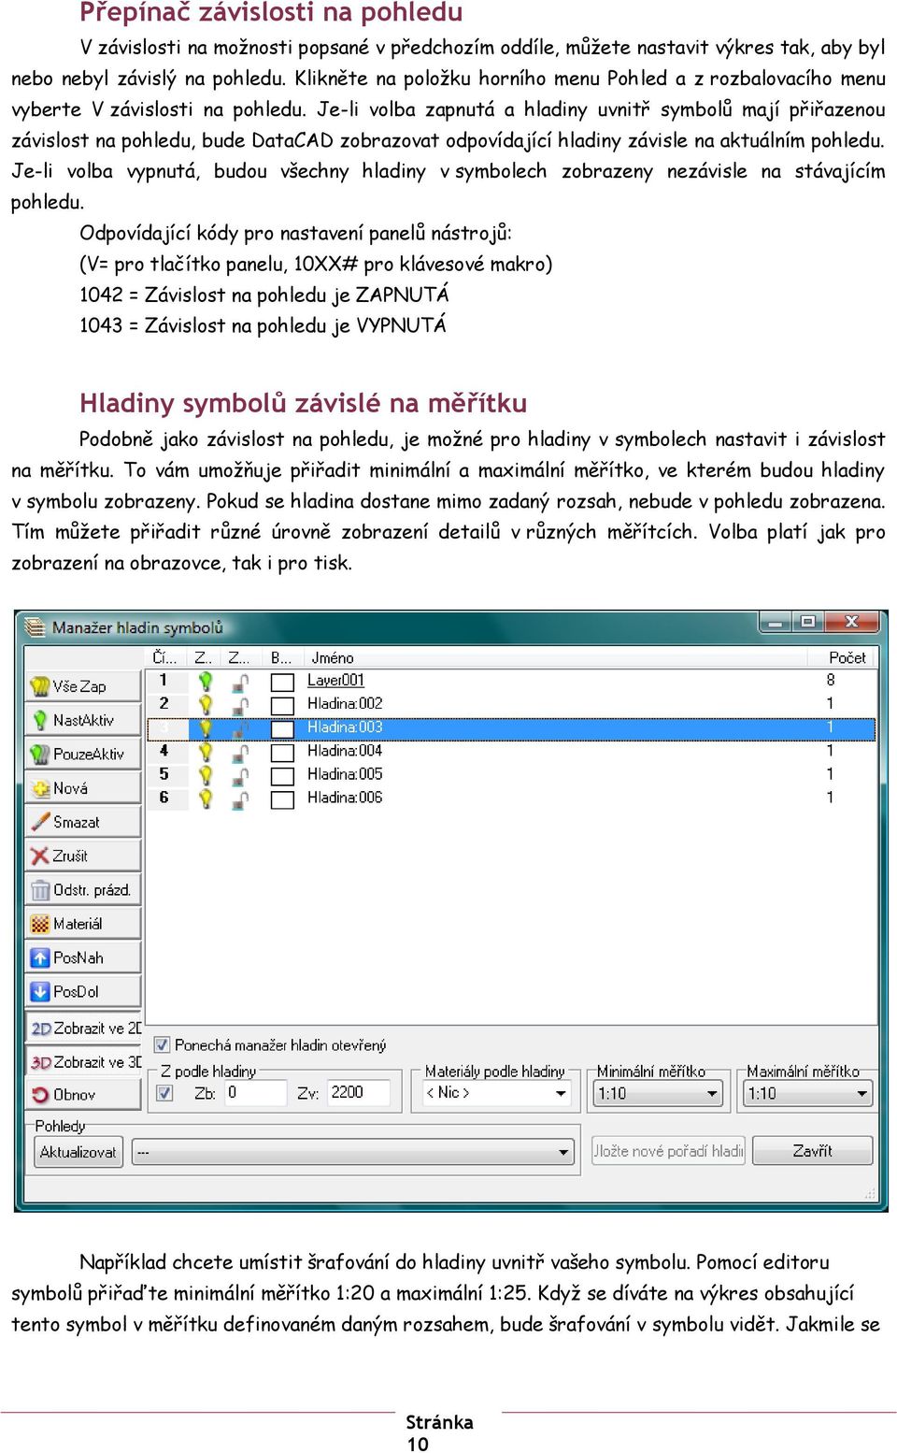Screen dimensions: 897x1453
Task: Click the Obnov refresh button
Action: point(83,1095)
